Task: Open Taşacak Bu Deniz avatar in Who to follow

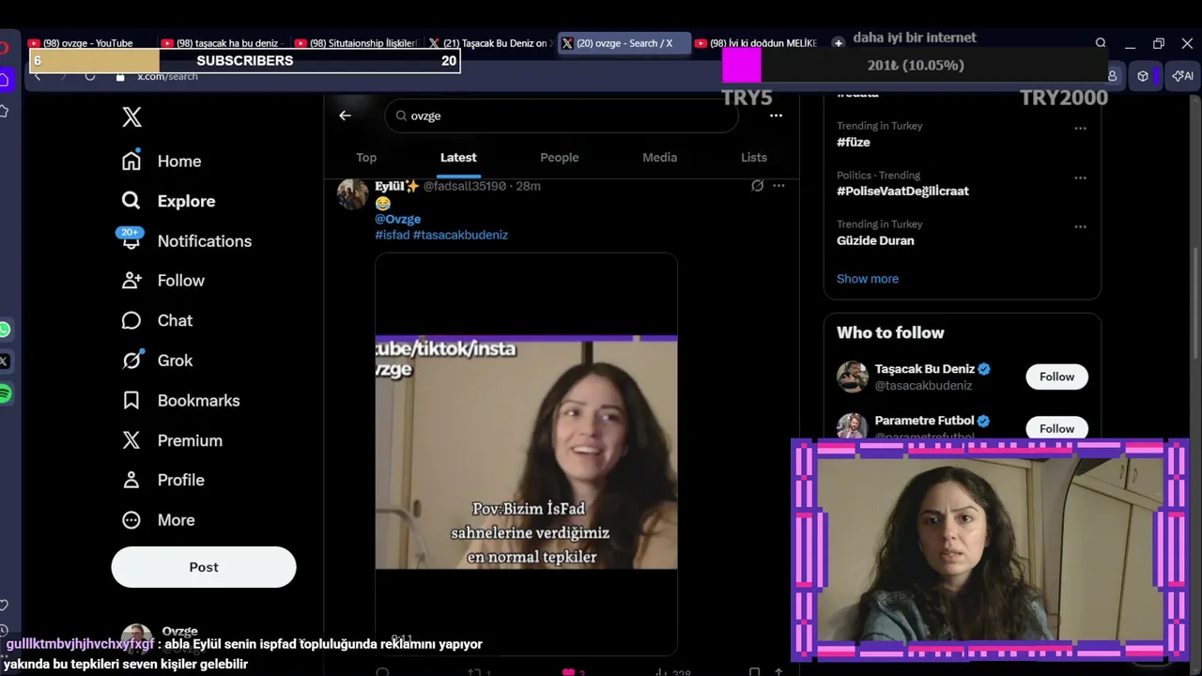Action: point(853,376)
